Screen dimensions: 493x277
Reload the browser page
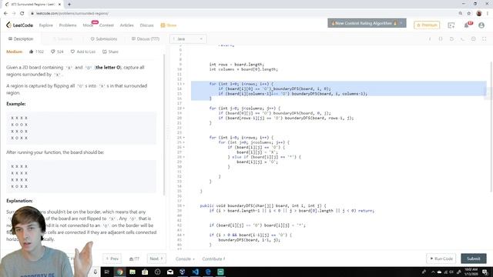(x=22, y=13)
